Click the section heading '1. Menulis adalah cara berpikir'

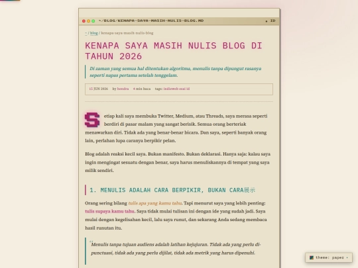[172, 190]
